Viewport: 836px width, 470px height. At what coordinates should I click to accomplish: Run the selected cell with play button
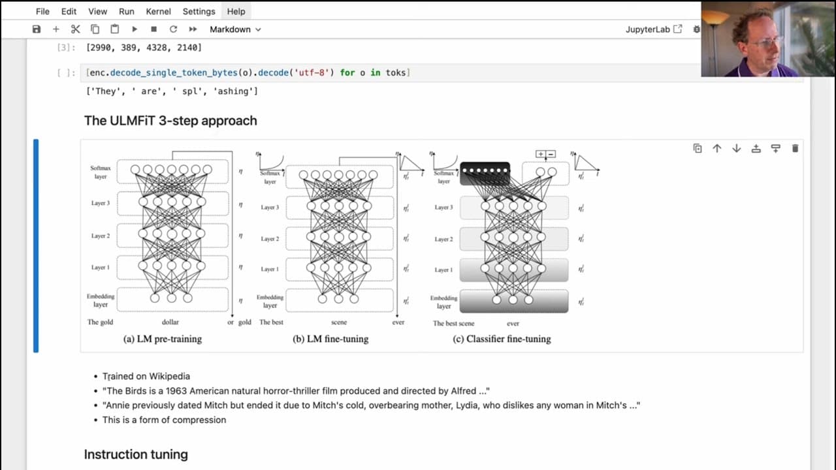(x=135, y=29)
